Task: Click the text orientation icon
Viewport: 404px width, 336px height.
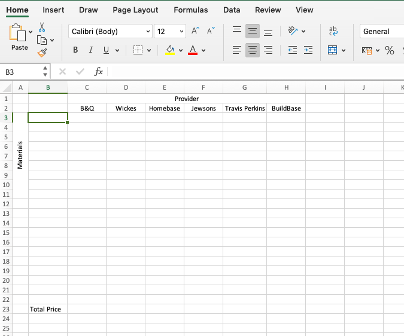Action: pyautogui.click(x=293, y=31)
